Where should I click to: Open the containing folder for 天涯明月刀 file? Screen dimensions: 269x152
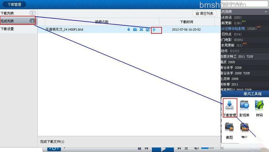[x=135, y=29]
